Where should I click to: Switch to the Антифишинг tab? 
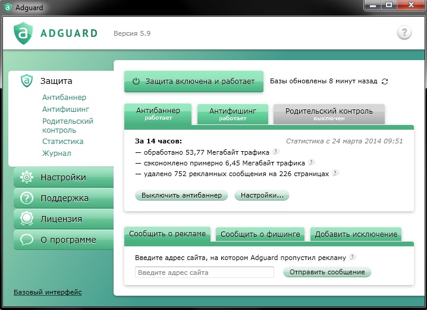click(x=233, y=114)
